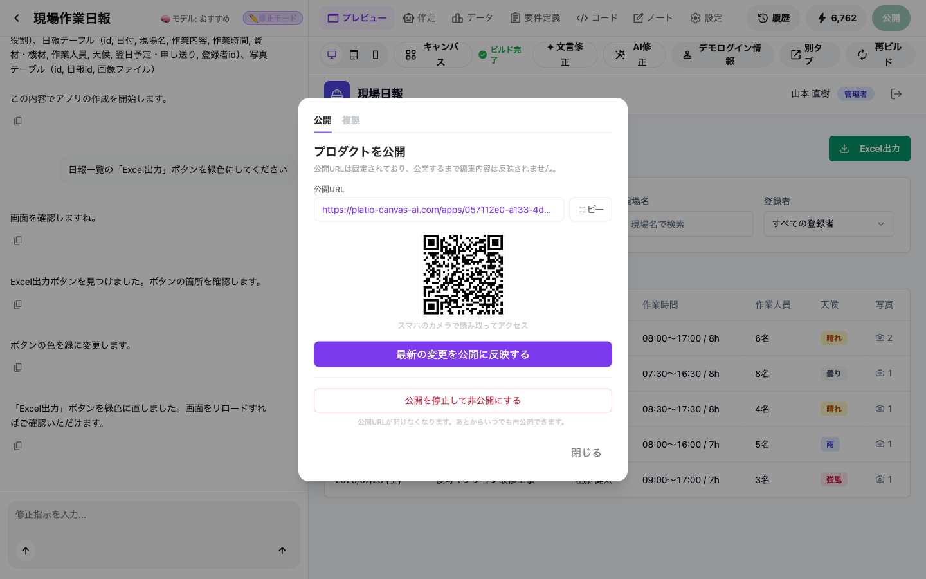This screenshot has height=579, width=926.
Task: Copy the ボタンの色を緑に変更します message
Action: (18, 367)
